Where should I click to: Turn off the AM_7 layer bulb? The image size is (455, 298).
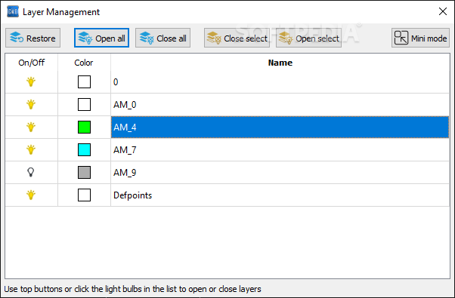(31, 149)
